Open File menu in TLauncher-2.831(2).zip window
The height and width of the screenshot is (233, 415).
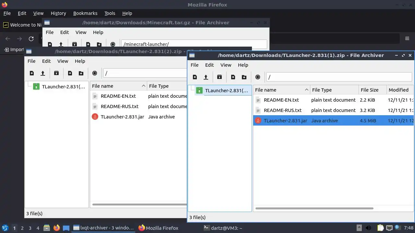pyautogui.click(x=31, y=61)
